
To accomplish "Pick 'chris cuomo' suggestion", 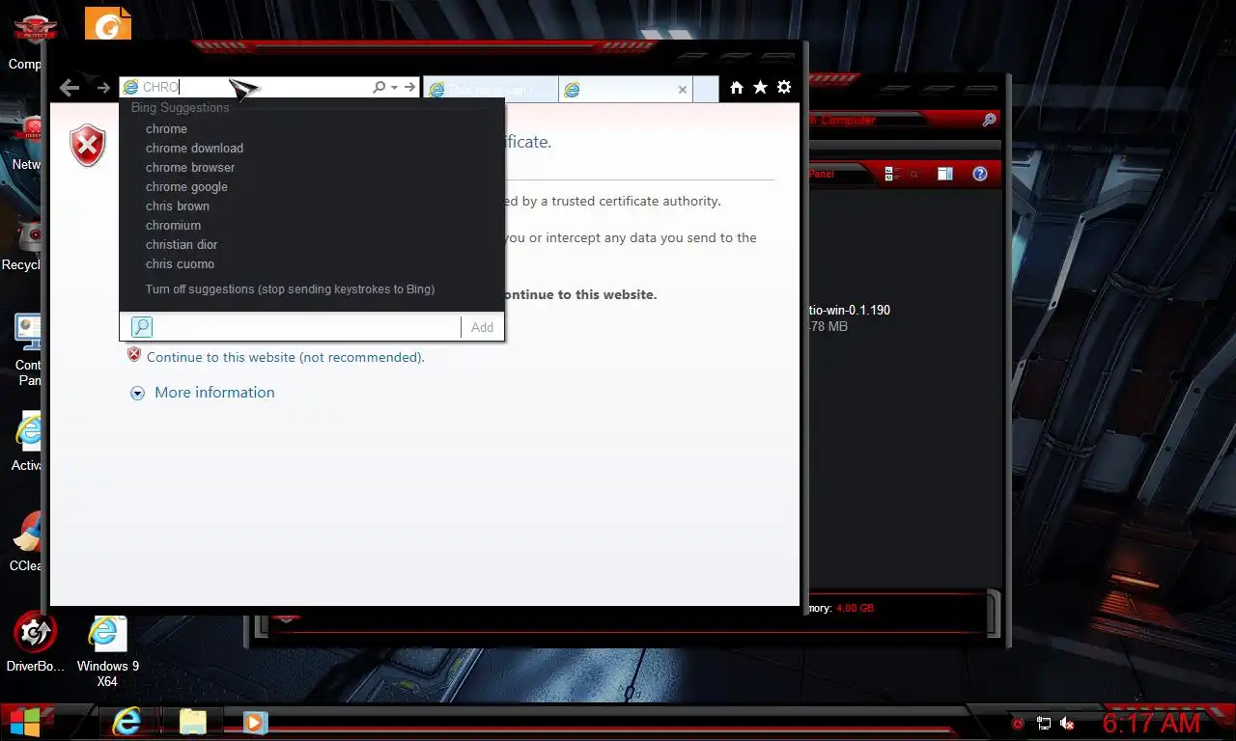I will pos(180,263).
